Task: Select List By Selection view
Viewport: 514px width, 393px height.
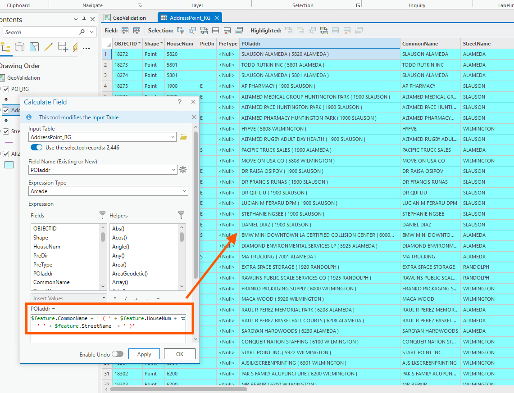Action: [x=34, y=47]
